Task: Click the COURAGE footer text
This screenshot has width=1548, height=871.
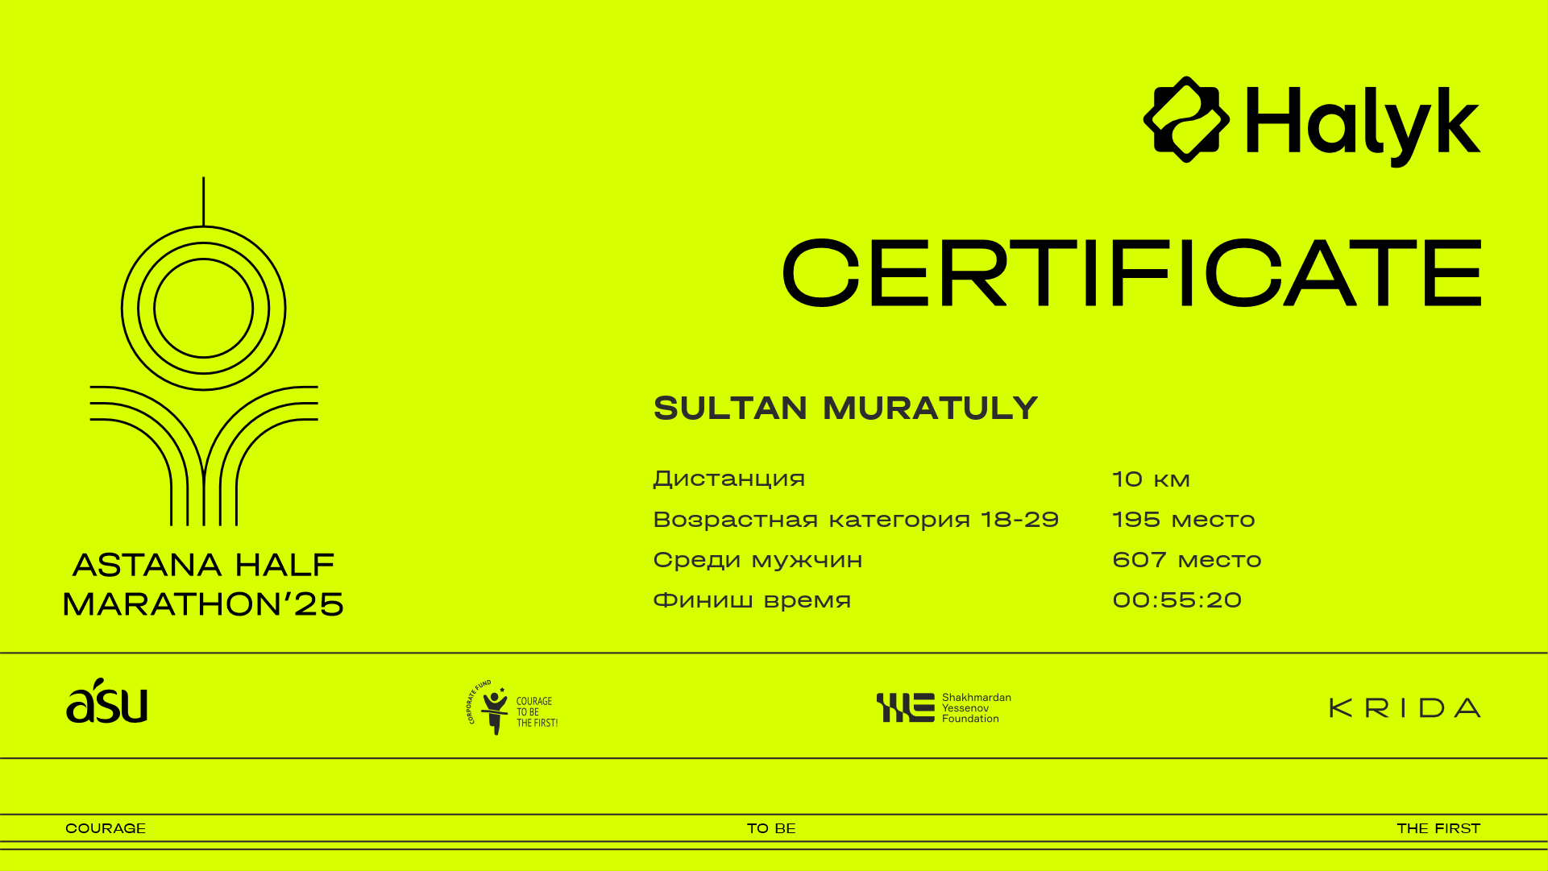Action: click(x=106, y=828)
